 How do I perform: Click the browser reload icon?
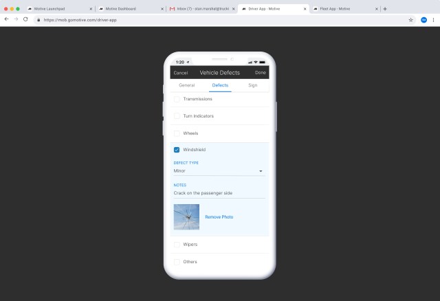pyautogui.click(x=25, y=19)
